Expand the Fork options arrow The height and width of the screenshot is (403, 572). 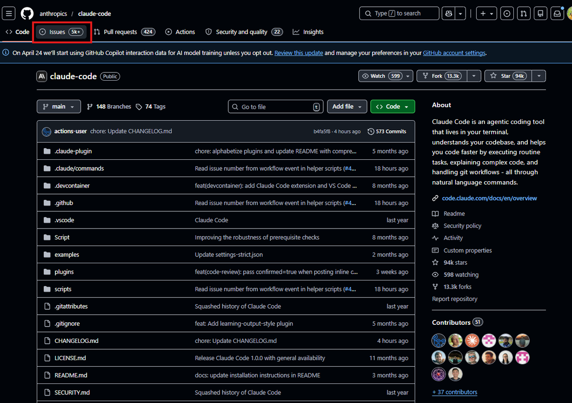click(x=474, y=76)
